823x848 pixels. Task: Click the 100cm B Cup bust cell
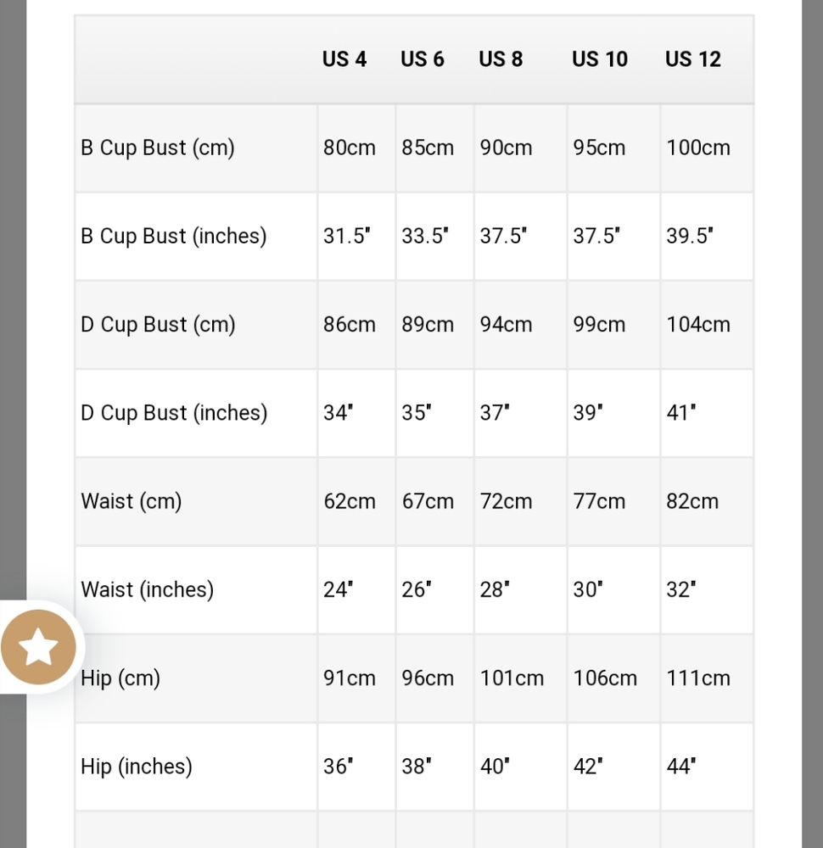[x=698, y=148]
